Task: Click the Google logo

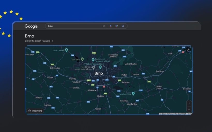Action: [x=31, y=26]
